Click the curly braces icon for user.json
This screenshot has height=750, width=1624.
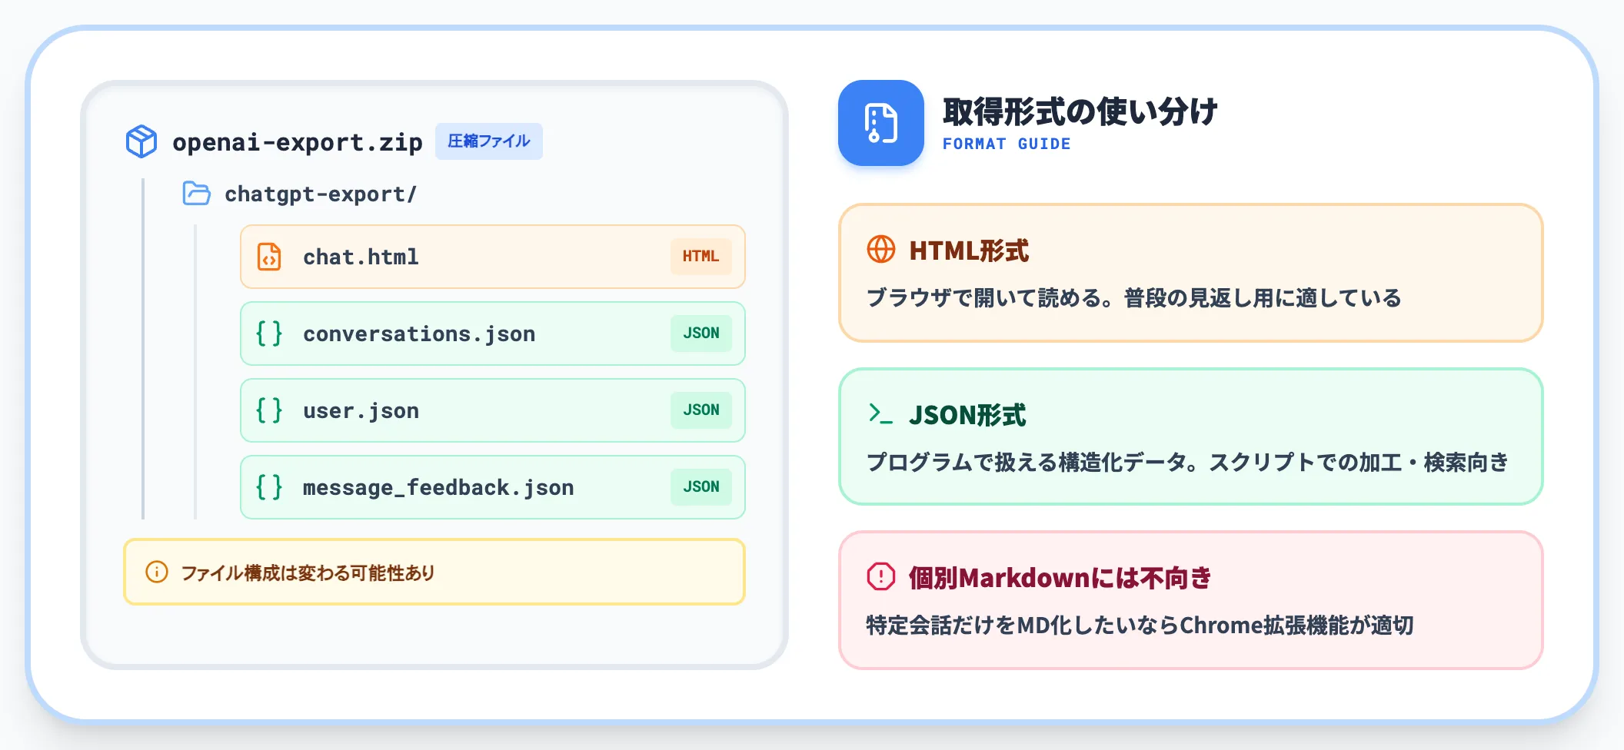click(269, 410)
